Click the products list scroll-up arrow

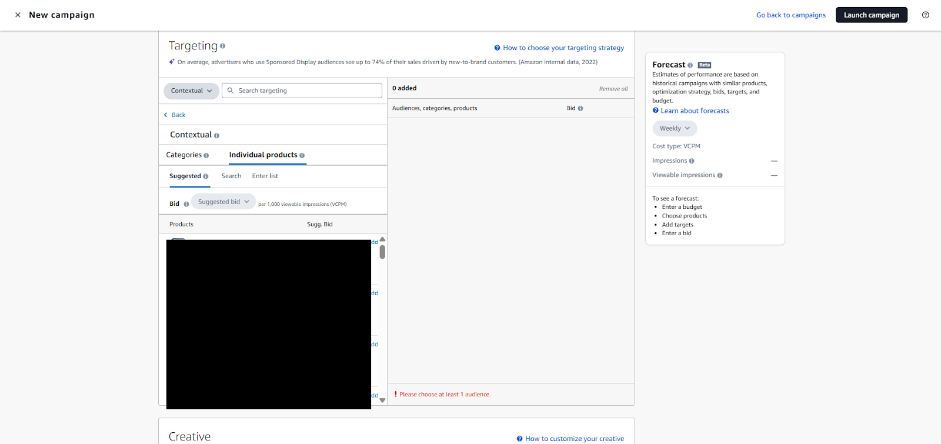pyautogui.click(x=382, y=239)
